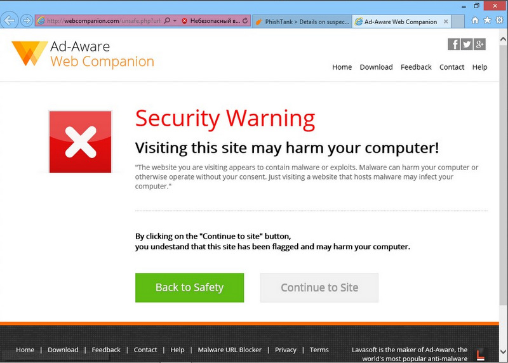Click the Continue to Site button
The width and height of the screenshot is (508, 363).
(x=319, y=287)
